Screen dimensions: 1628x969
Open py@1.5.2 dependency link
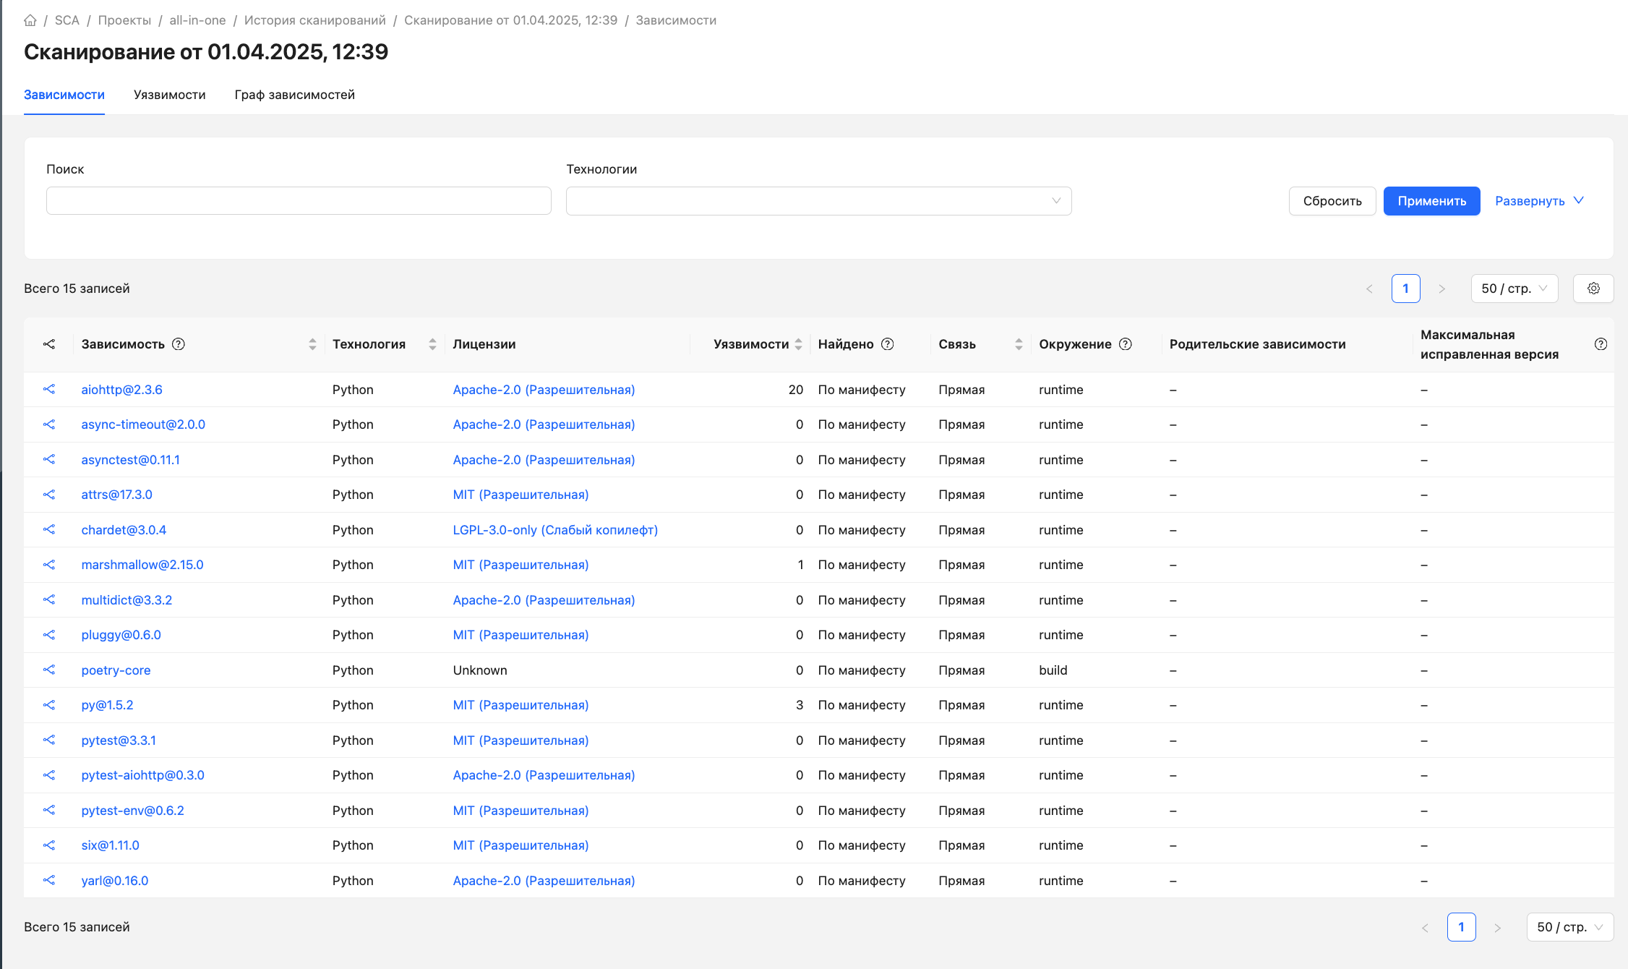[108, 705]
